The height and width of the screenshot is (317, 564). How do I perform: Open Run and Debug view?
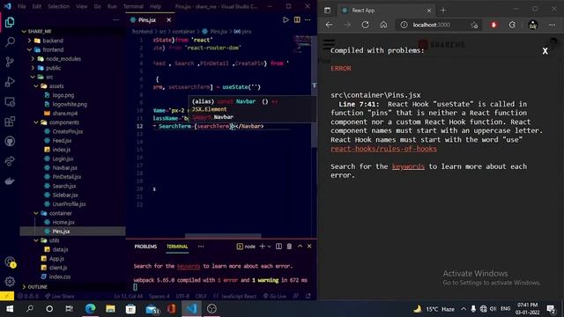(10, 82)
